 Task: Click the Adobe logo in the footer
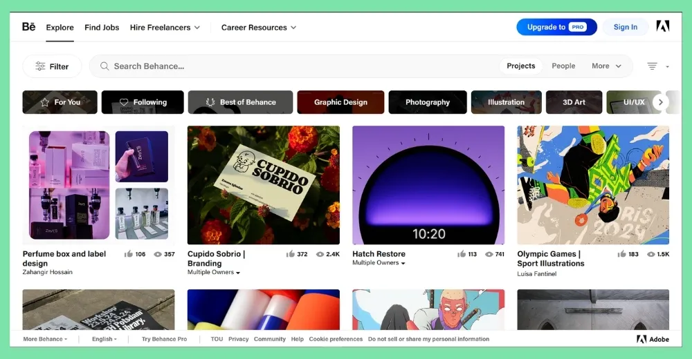point(653,339)
